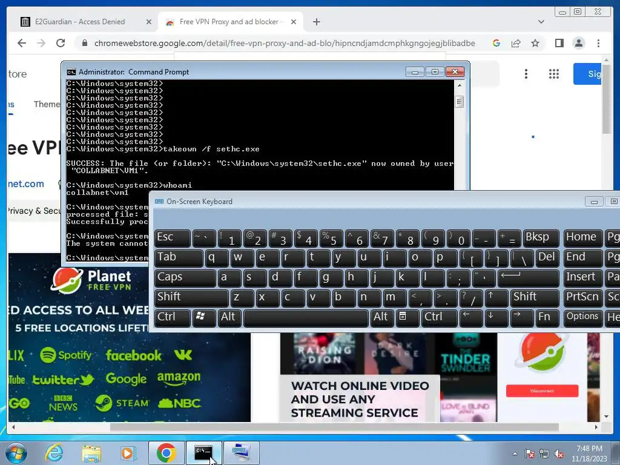The height and width of the screenshot is (465, 620).
Task: Open a new Chrome tab
Action: (x=316, y=22)
